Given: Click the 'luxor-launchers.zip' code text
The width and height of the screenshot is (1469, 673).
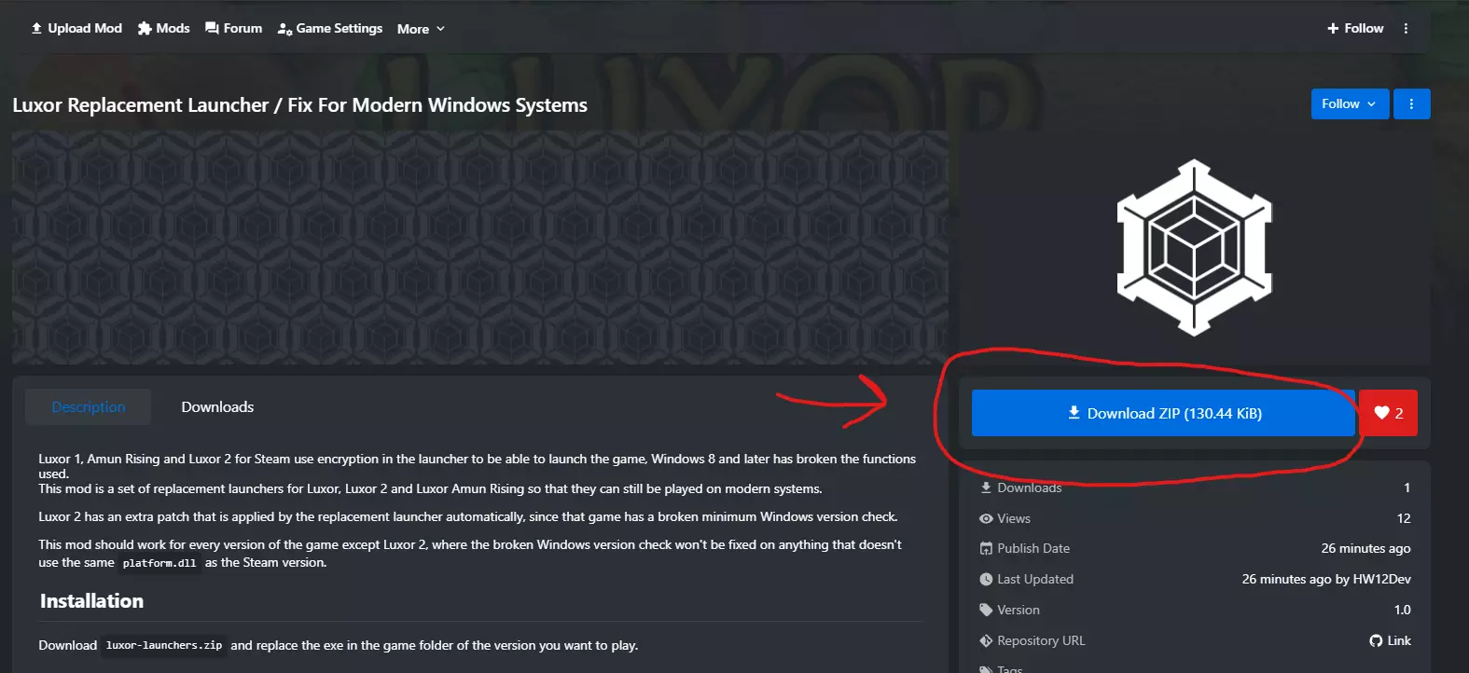Looking at the screenshot, I should point(164,645).
